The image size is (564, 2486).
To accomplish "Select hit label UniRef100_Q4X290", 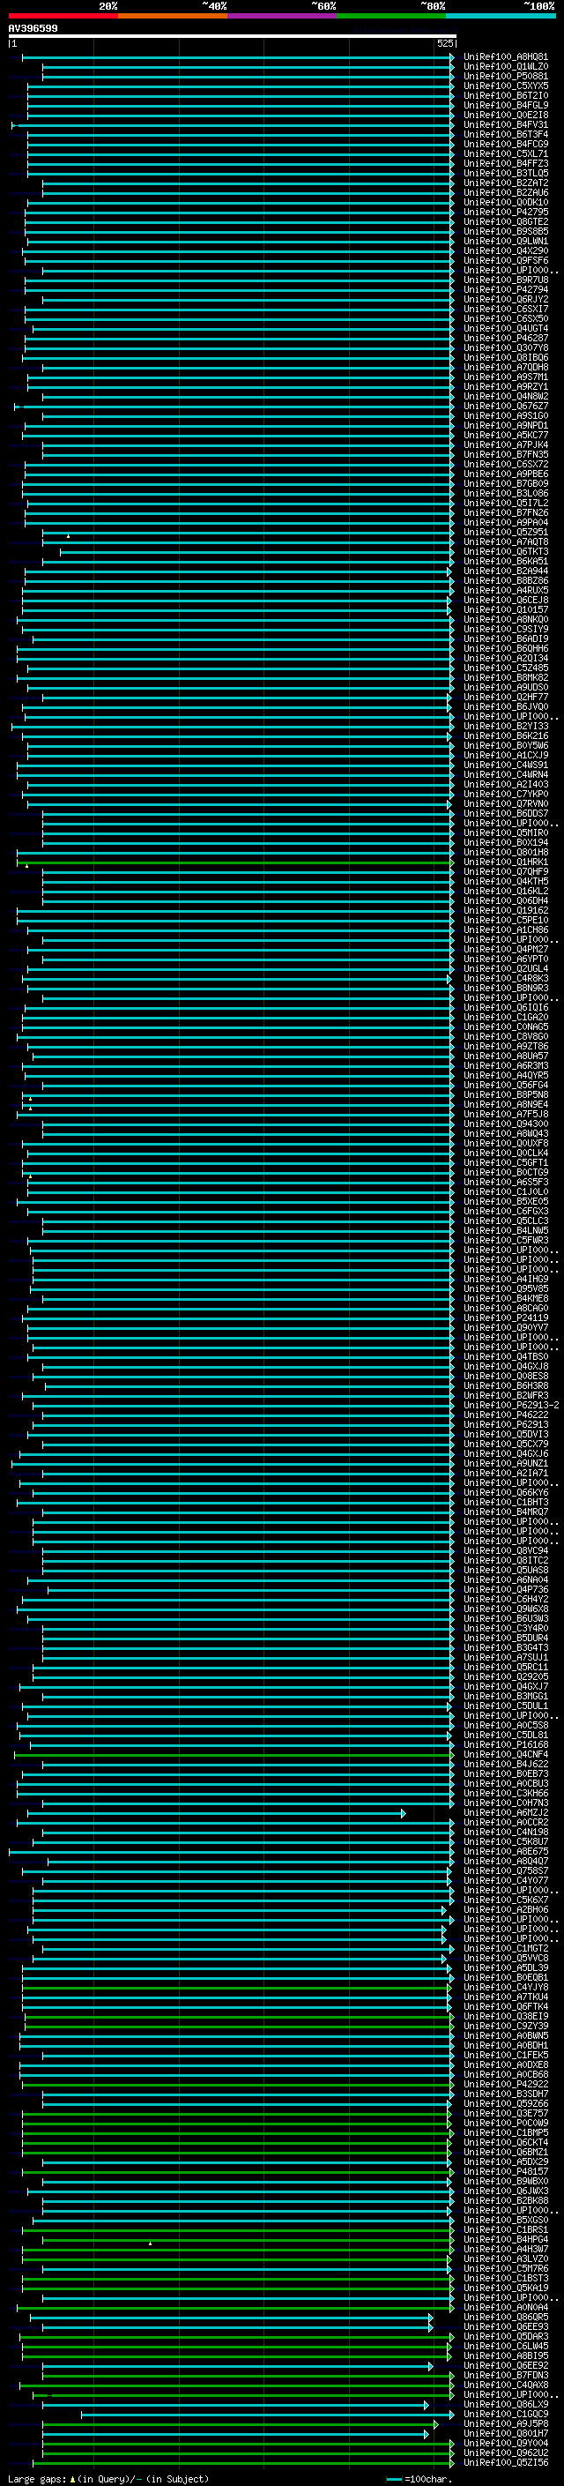I will pyautogui.click(x=505, y=251).
